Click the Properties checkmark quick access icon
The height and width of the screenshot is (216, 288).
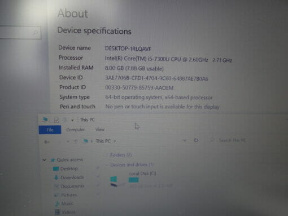click(56, 120)
